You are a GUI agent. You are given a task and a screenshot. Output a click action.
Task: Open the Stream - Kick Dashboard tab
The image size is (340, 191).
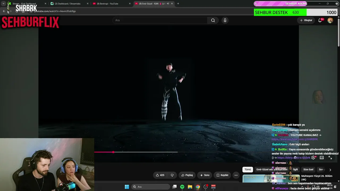[27, 4]
